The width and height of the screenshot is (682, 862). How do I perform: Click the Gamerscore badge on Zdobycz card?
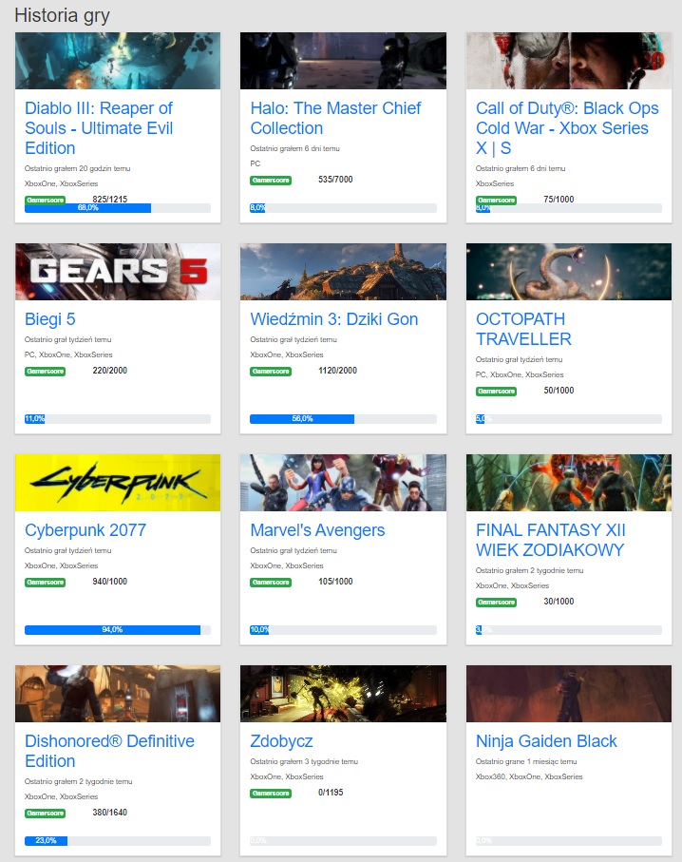tap(271, 794)
